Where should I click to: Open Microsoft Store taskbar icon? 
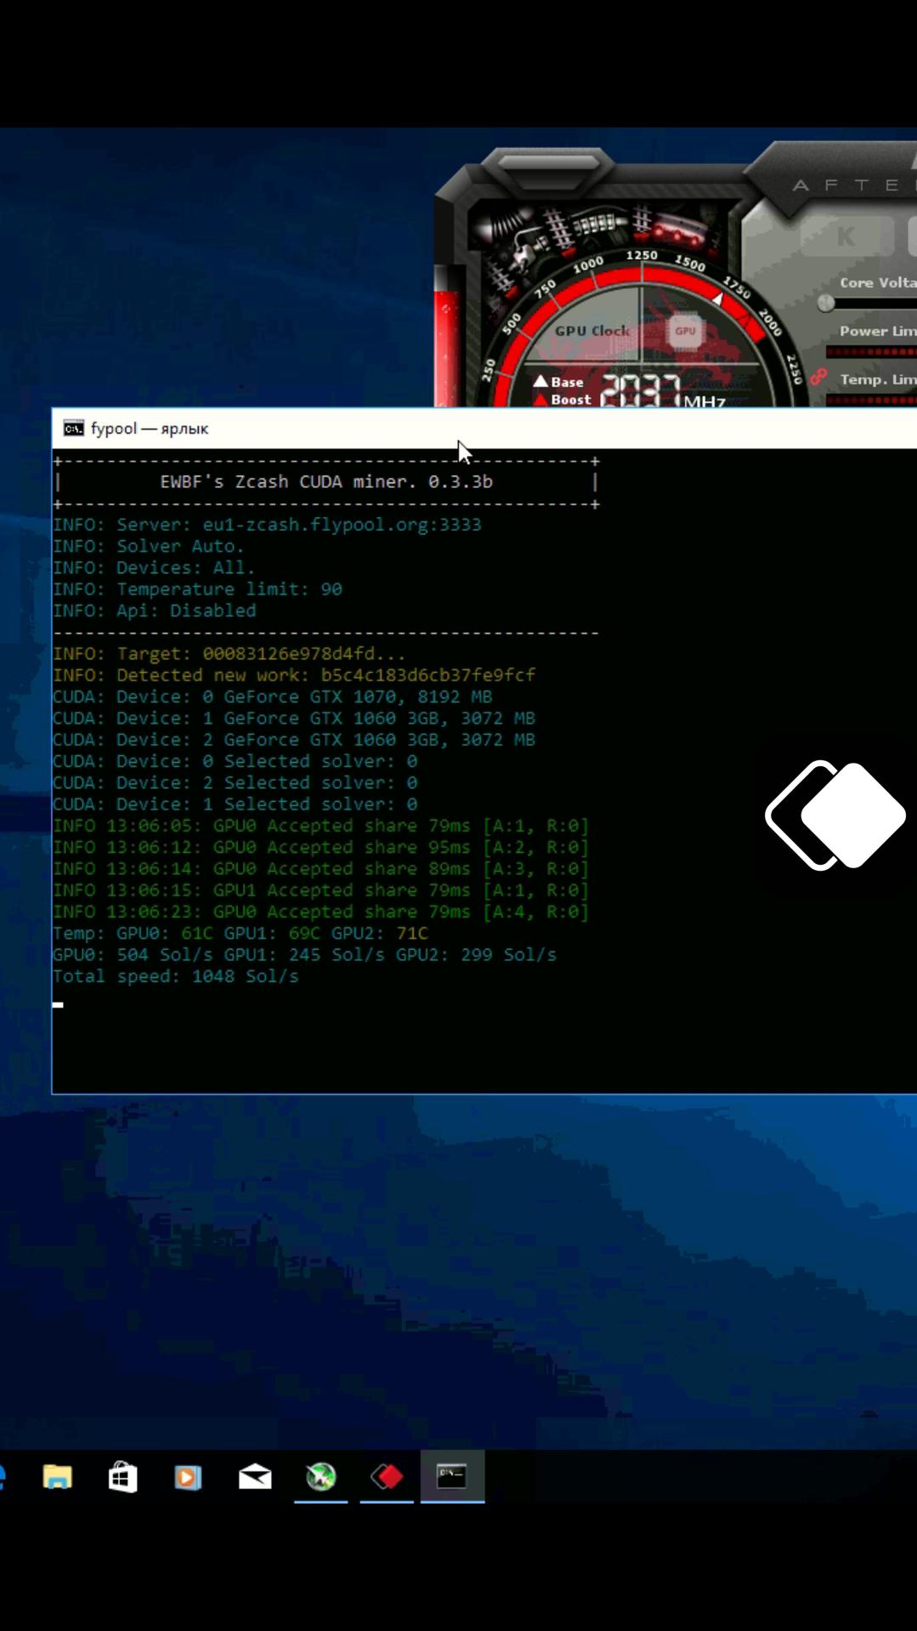click(x=122, y=1477)
